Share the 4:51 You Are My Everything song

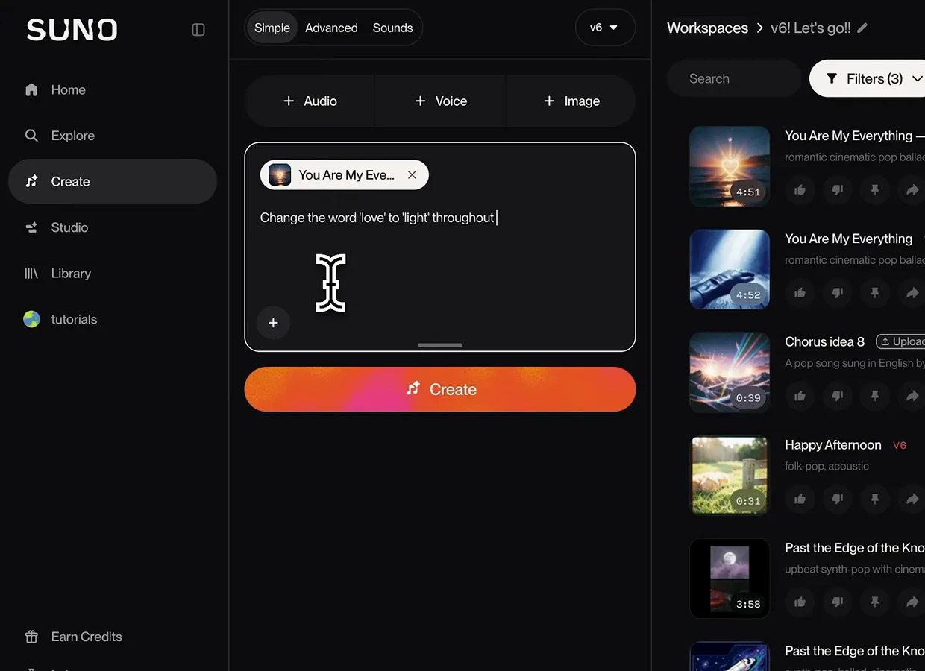click(912, 190)
